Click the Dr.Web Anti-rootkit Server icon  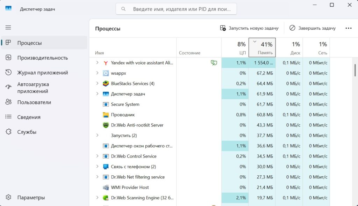106,125
